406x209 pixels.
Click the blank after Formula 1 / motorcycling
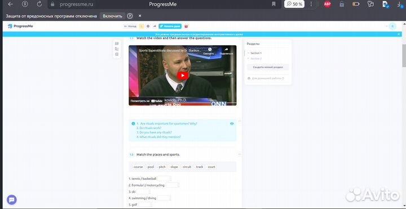click(172, 185)
